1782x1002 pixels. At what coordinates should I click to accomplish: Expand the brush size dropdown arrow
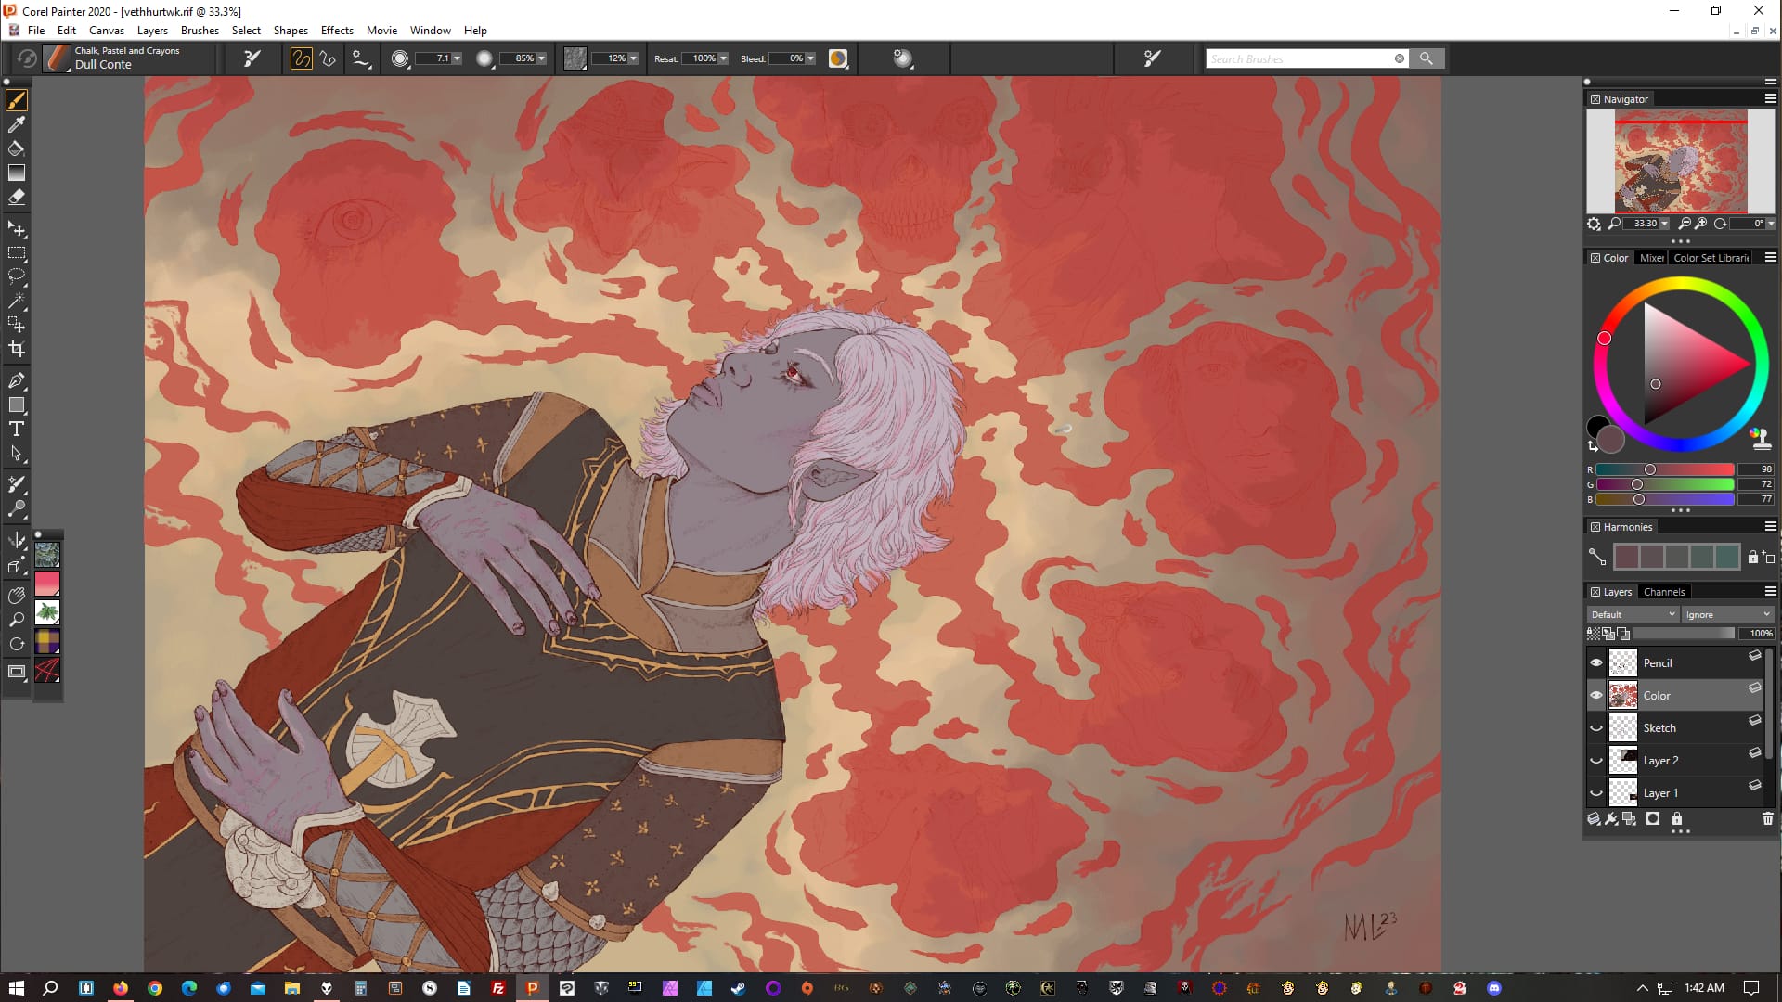457,58
